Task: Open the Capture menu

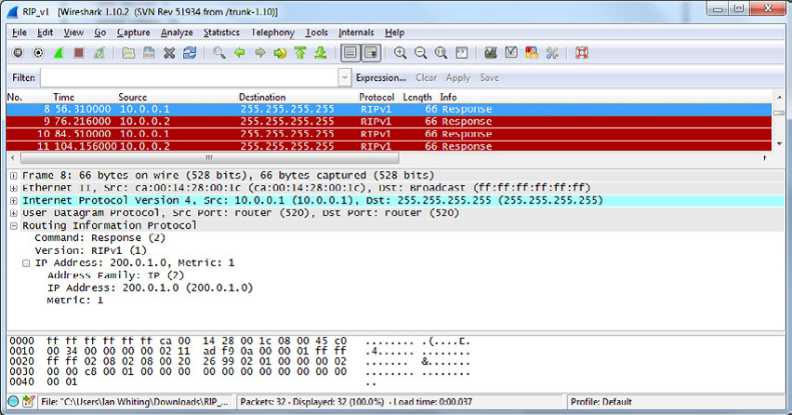Action: coord(133,33)
